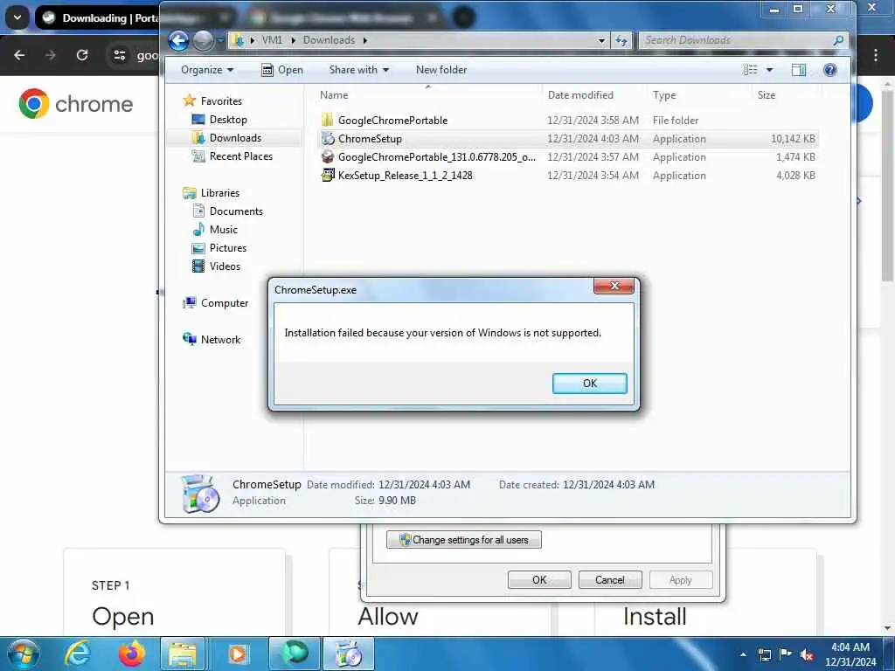Click New folder in toolbar
895x671 pixels.
pos(441,70)
